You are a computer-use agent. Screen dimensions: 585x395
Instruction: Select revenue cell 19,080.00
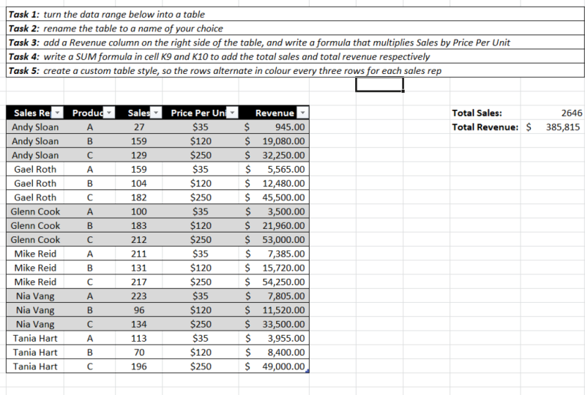pyautogui.click(x=274, y=141)
